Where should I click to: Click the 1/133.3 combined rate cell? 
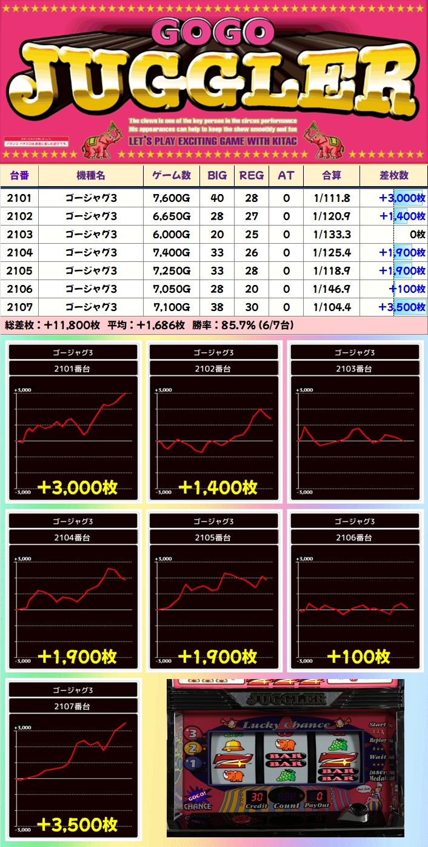[332, 235]
